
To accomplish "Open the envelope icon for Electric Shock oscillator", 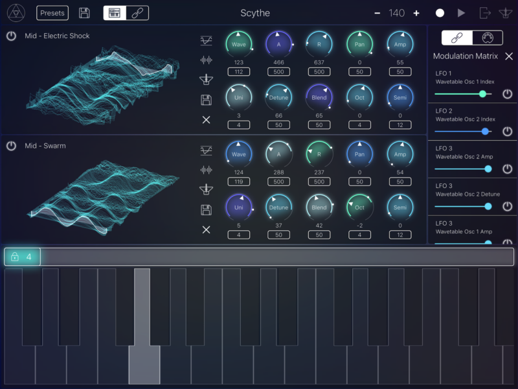I will click(x=206, y=40).
